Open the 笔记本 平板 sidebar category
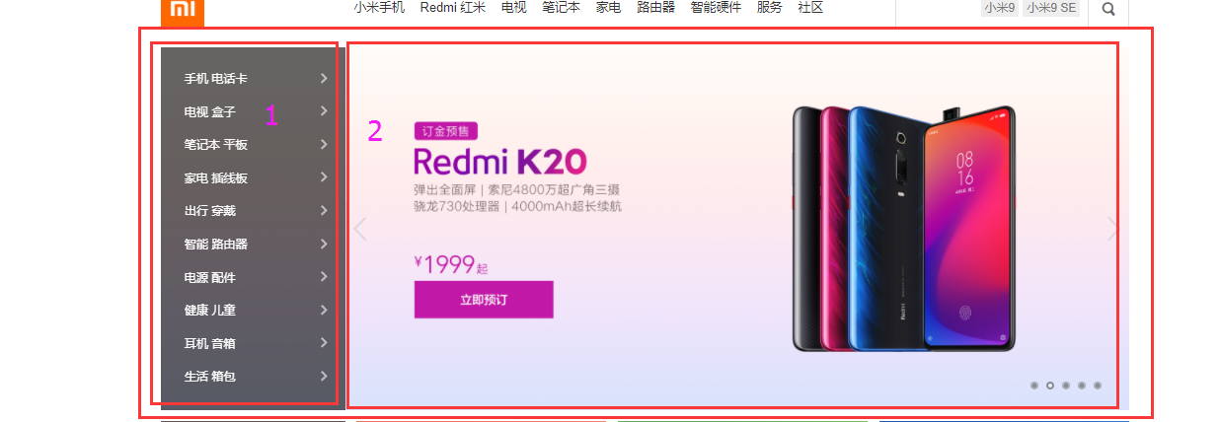Viewport: 1220px width, 422px height. click(215, 145)
